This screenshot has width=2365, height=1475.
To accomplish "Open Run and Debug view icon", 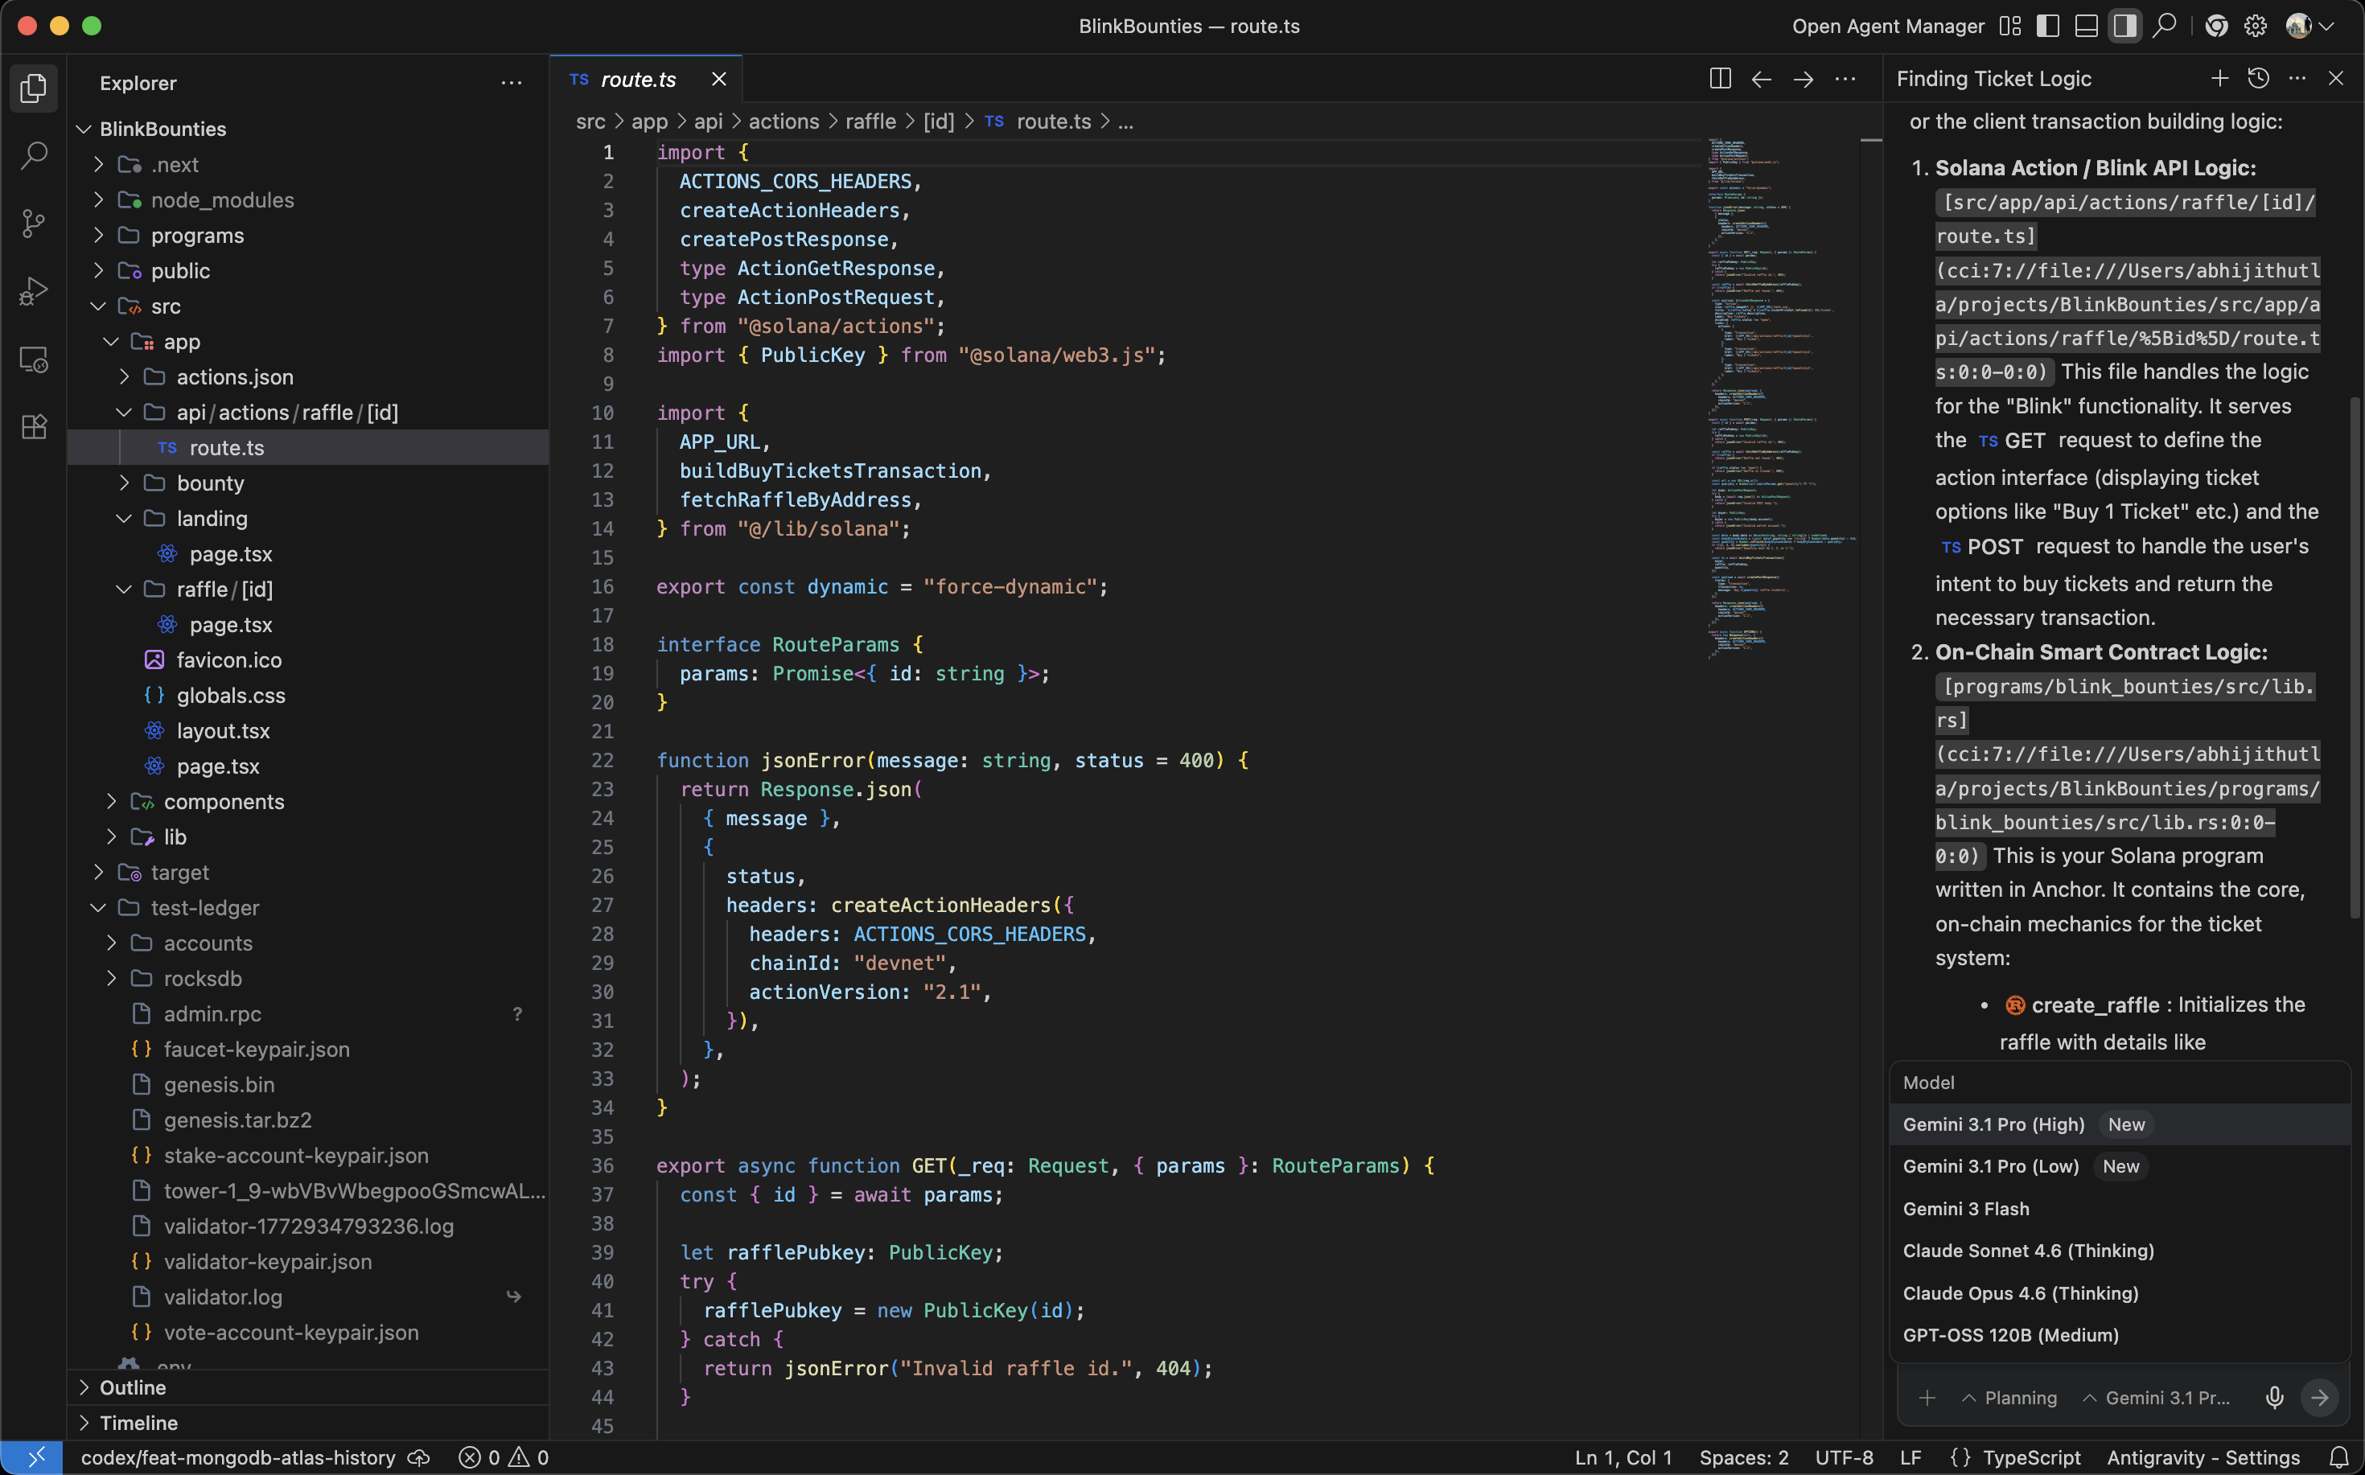I will tap(33, 292).
